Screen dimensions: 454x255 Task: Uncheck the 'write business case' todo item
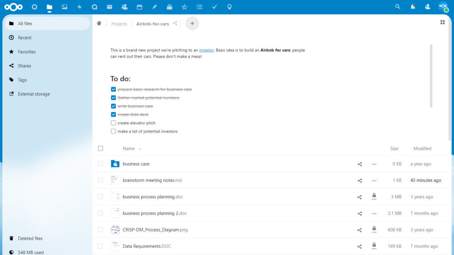(x=113, y=106)
